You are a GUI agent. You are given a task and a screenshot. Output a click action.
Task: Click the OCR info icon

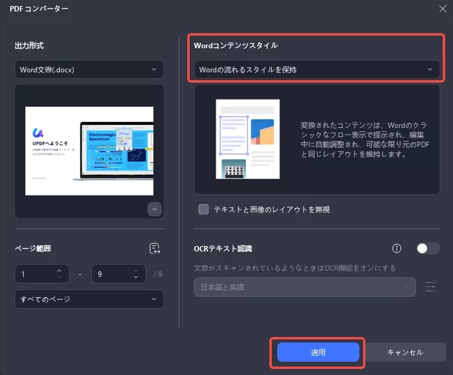point(397,248)
